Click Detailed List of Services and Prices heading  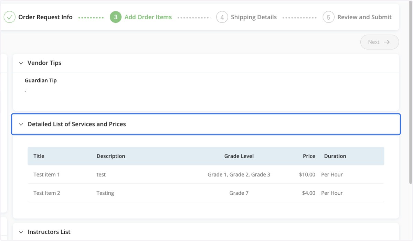77,124
